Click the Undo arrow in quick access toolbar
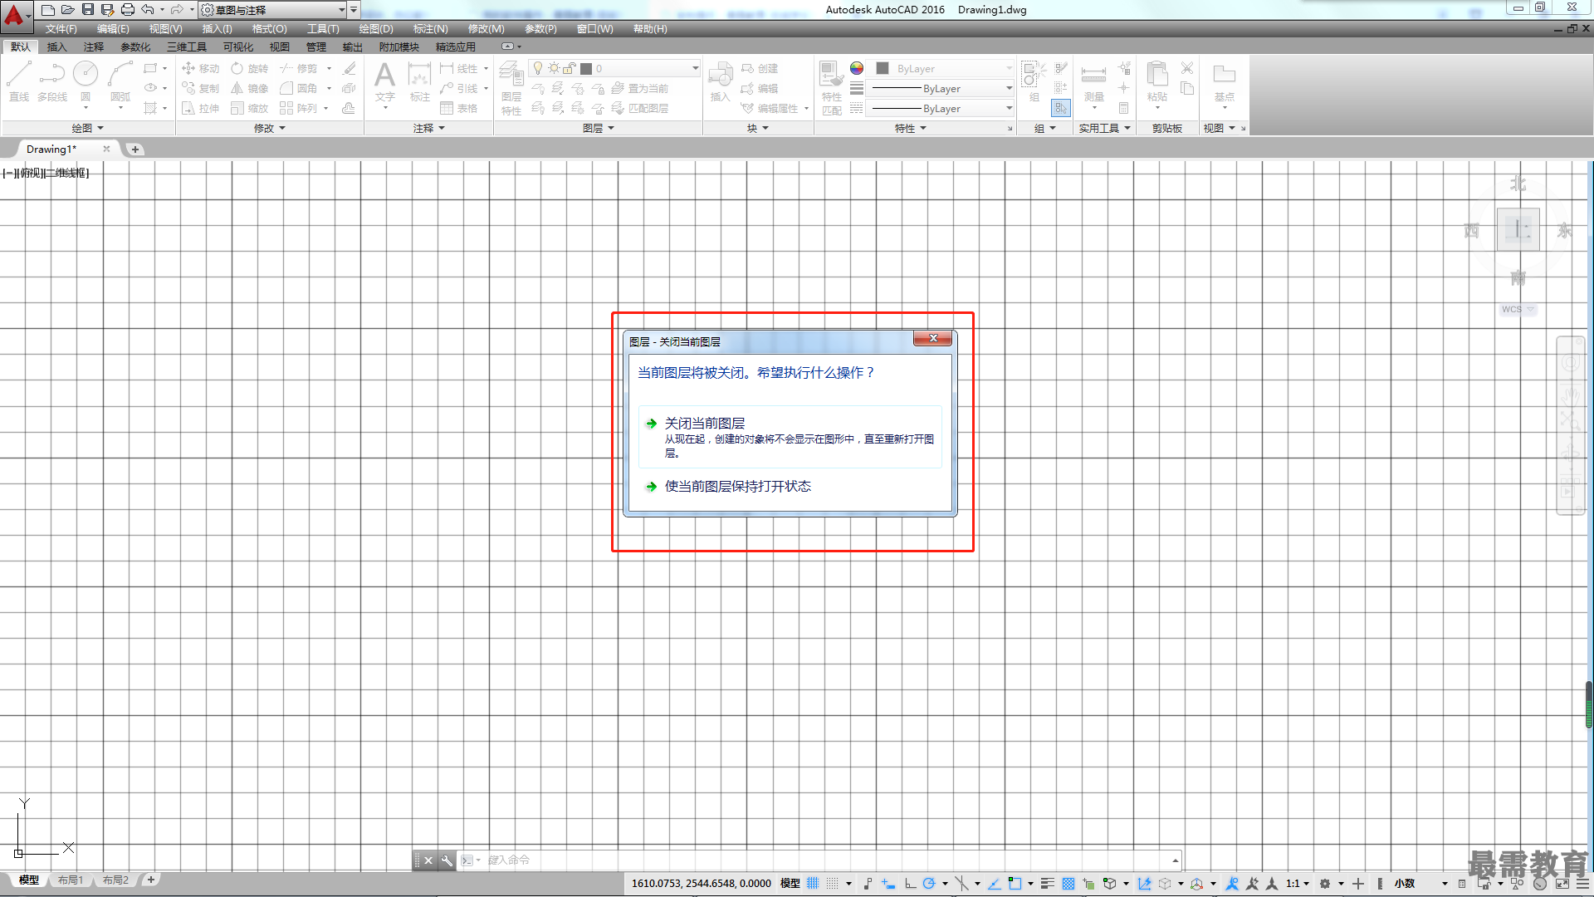1594x897 pixels. tap(148, 9)
